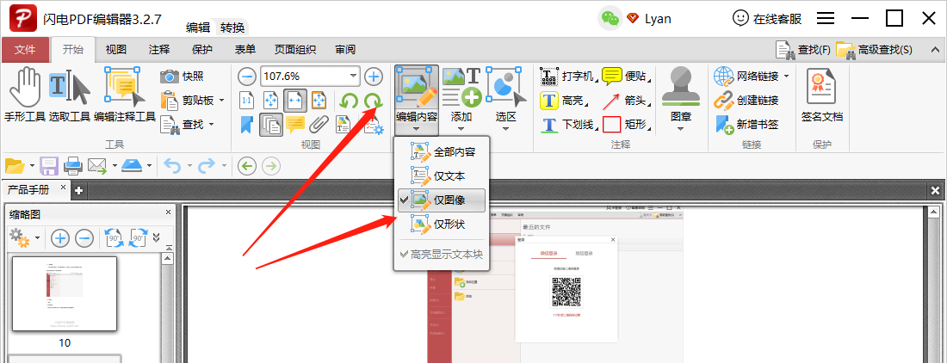Switch to the 注释 annotation tab
Image resolution: width=947 pixels, height=363 pixels.
(x=159, y=50)
